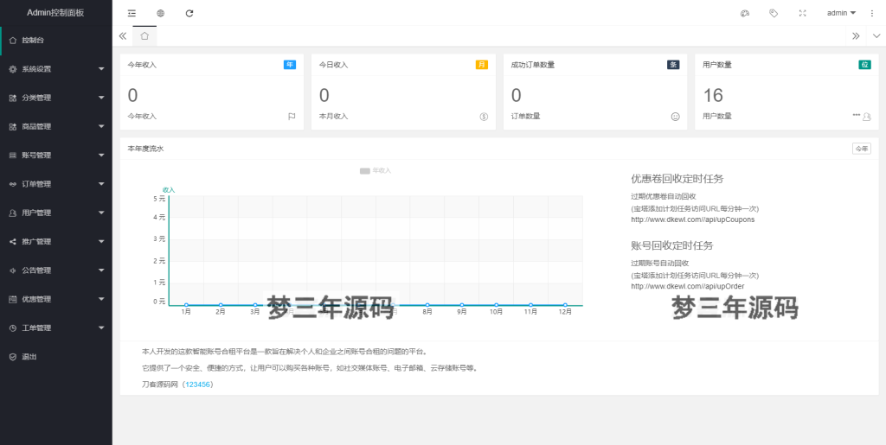This screenshot has width=886, height=445.
Task: Click the tag/note icon in the top bar
Action: (774, 13)
